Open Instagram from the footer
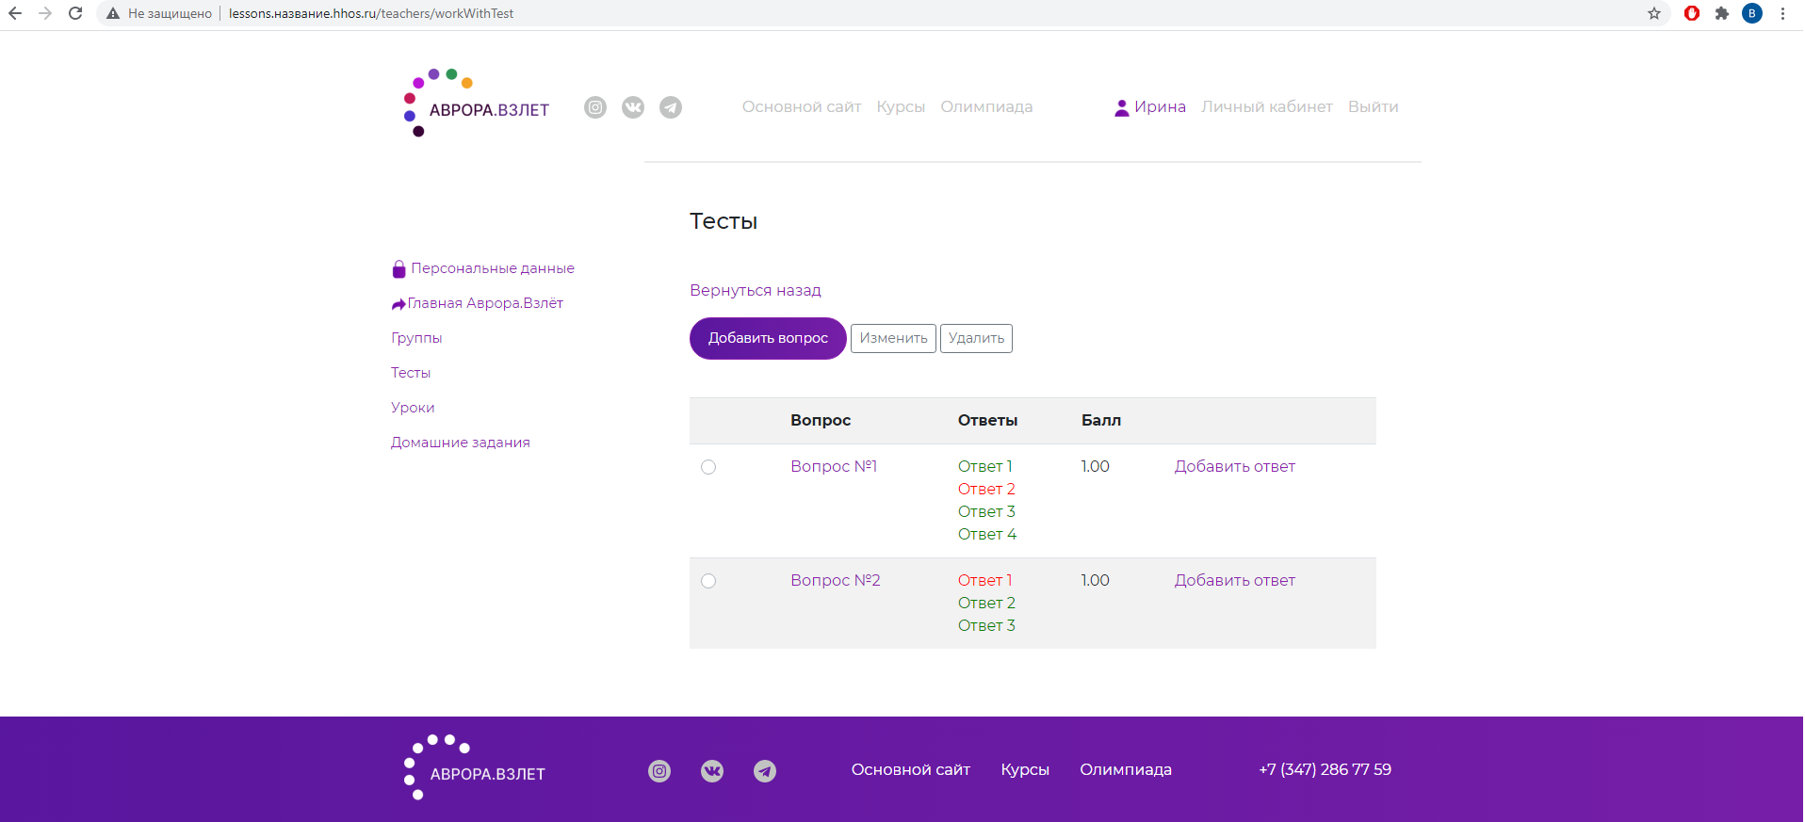Screen dimensions: 1805x822 659,771
